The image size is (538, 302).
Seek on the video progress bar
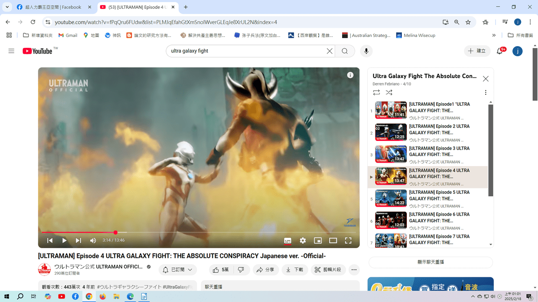(198, 232)
